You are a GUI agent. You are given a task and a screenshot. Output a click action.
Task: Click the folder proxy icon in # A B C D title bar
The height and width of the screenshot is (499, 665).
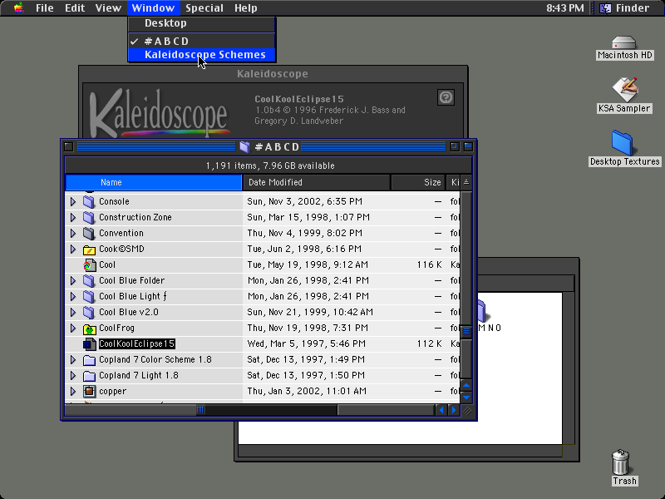coord(244,147)
